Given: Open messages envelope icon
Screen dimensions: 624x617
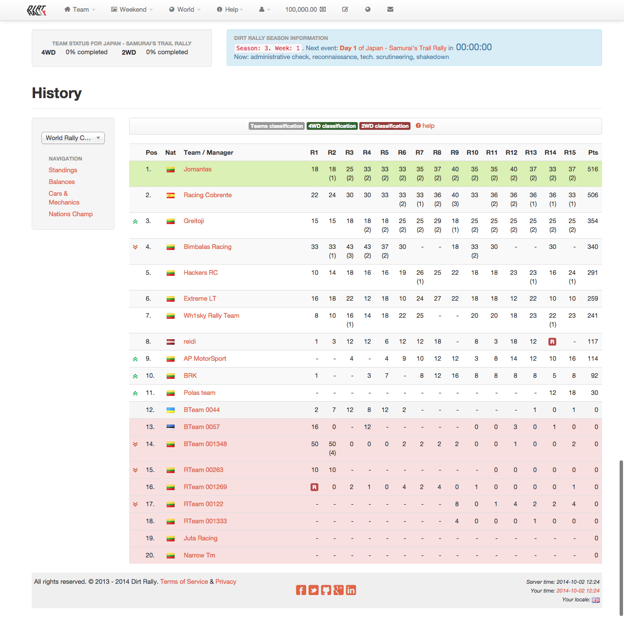Looking at the screenshot, I should tap(390, 9).
